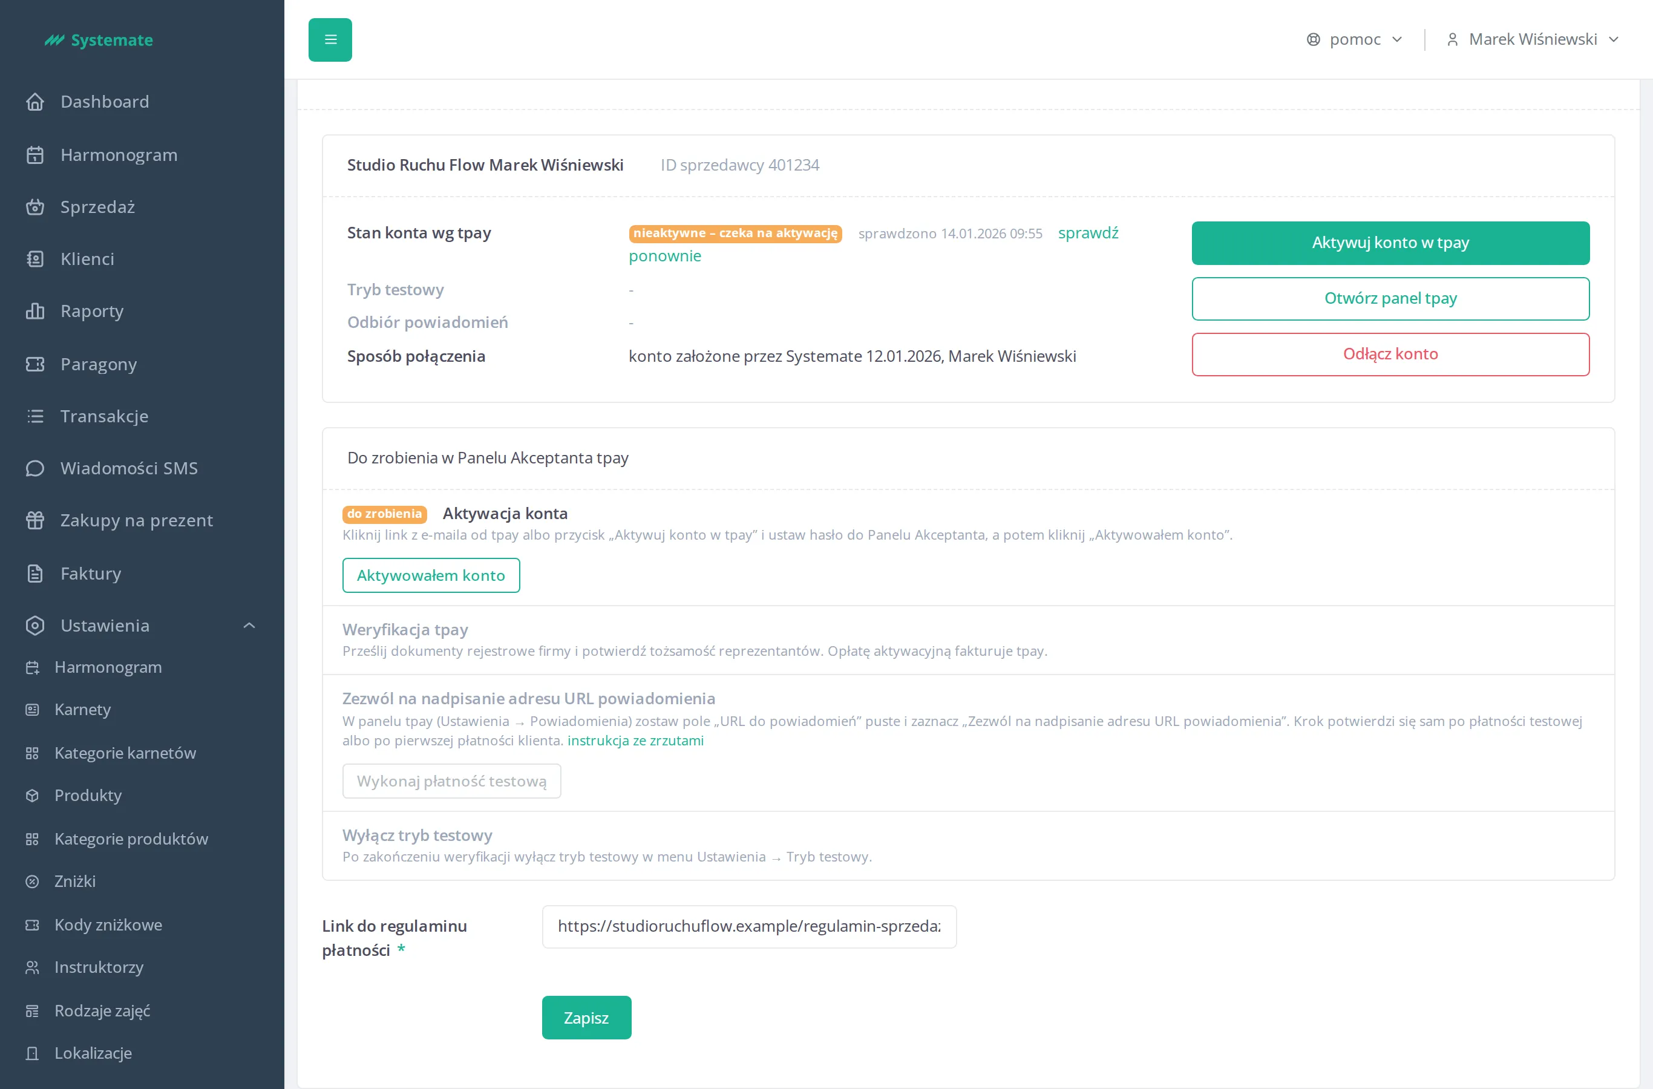Click the Transakcje list icon

click(34, 416)
